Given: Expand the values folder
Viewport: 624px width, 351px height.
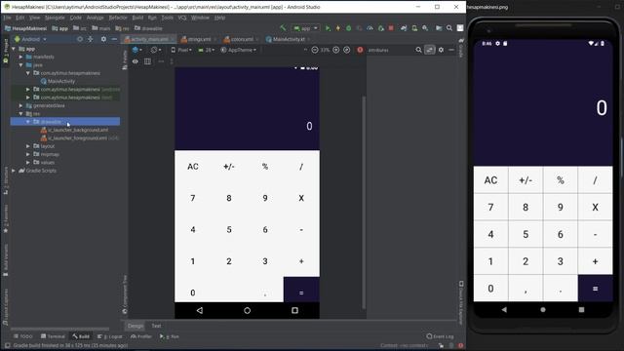Looking at the screenshot, I should click(28, 163).
